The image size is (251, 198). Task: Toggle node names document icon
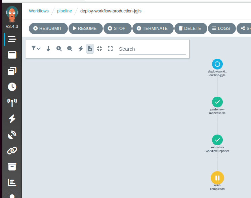[90, 49]
